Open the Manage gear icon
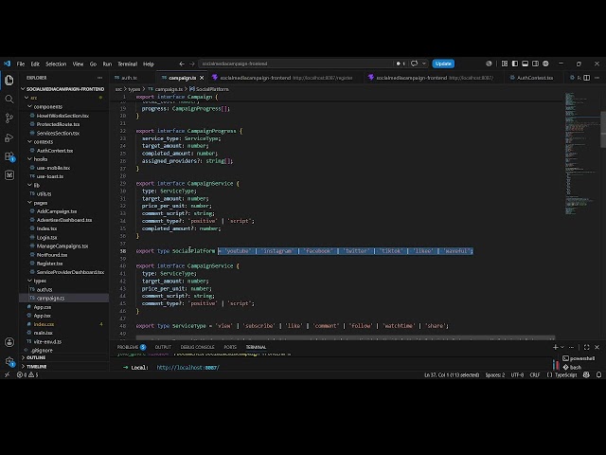 pos(9,361)
